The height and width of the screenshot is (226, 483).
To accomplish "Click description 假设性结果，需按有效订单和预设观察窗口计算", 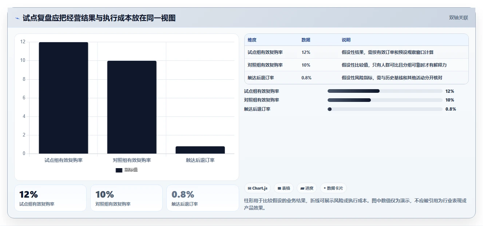I will pyautogui.click(x=388, y=52).
